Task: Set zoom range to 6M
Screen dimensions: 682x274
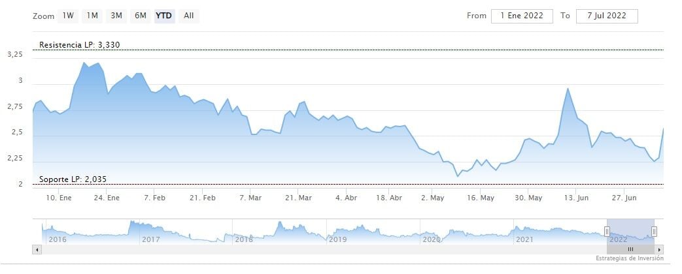Action: 140,16
